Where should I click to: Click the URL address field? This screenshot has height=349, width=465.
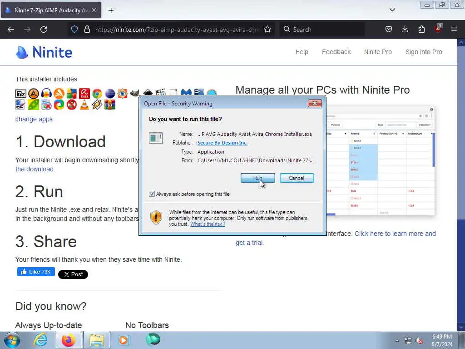(177, 30)
